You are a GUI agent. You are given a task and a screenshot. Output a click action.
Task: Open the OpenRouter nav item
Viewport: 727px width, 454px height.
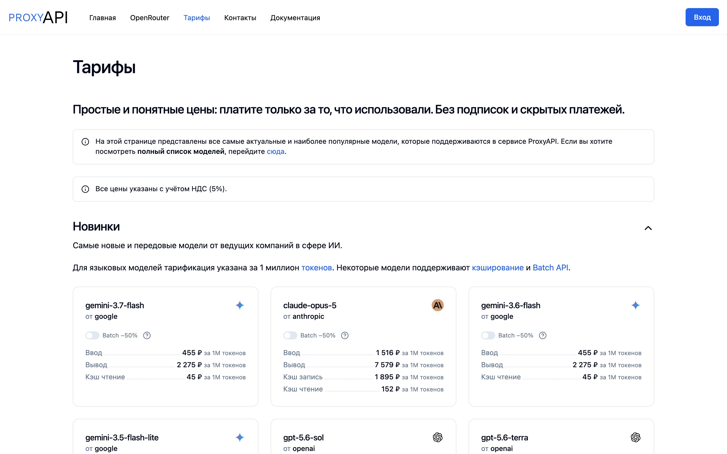[x=150, y=18]
